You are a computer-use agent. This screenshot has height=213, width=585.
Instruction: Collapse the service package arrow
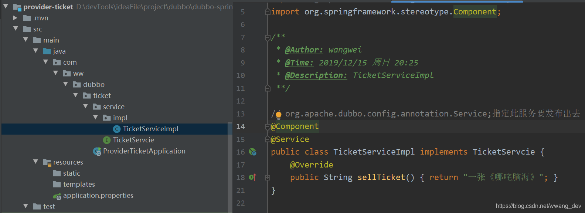(85, 106)
